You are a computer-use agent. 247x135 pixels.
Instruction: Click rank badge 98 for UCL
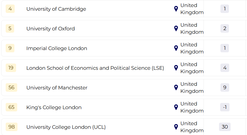click(x=11, y=127)
